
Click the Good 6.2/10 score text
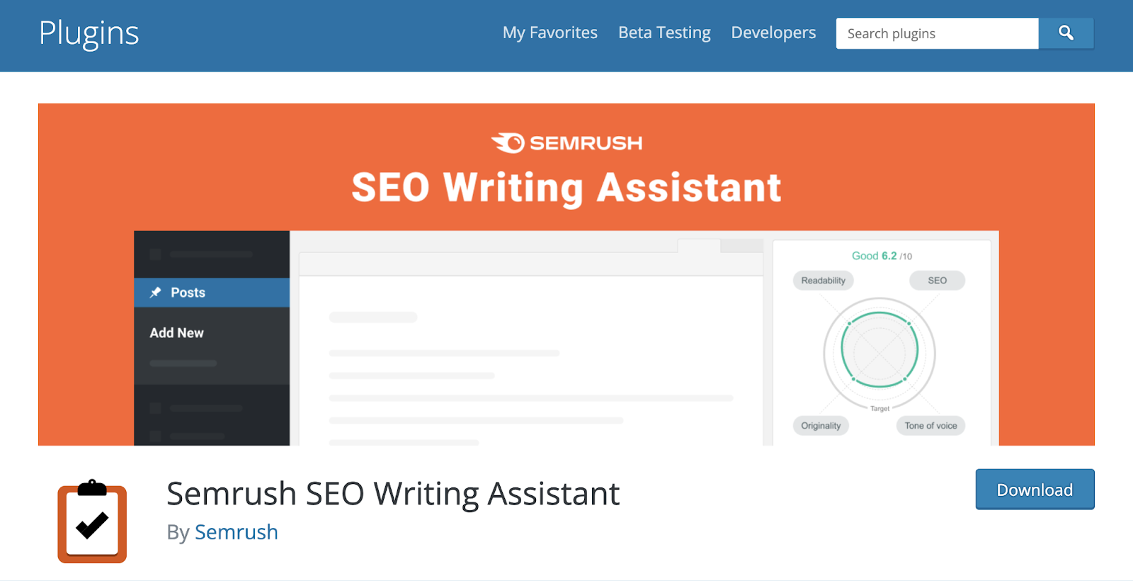point(879,256)
